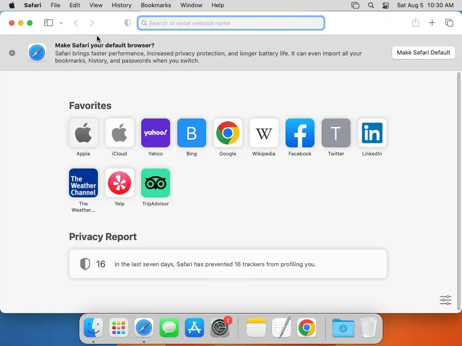Viewport: 462px width, 346px height.
Task: Open the Apple logo system menu
Action: 12,5
